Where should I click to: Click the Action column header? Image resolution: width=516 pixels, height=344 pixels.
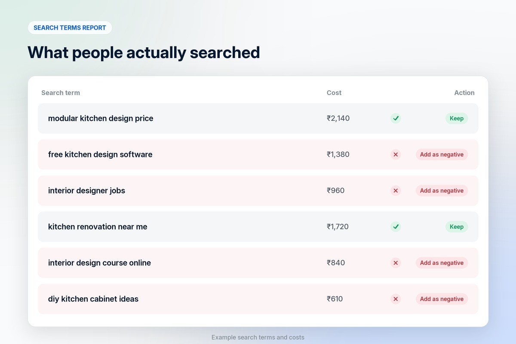point(464,92)
